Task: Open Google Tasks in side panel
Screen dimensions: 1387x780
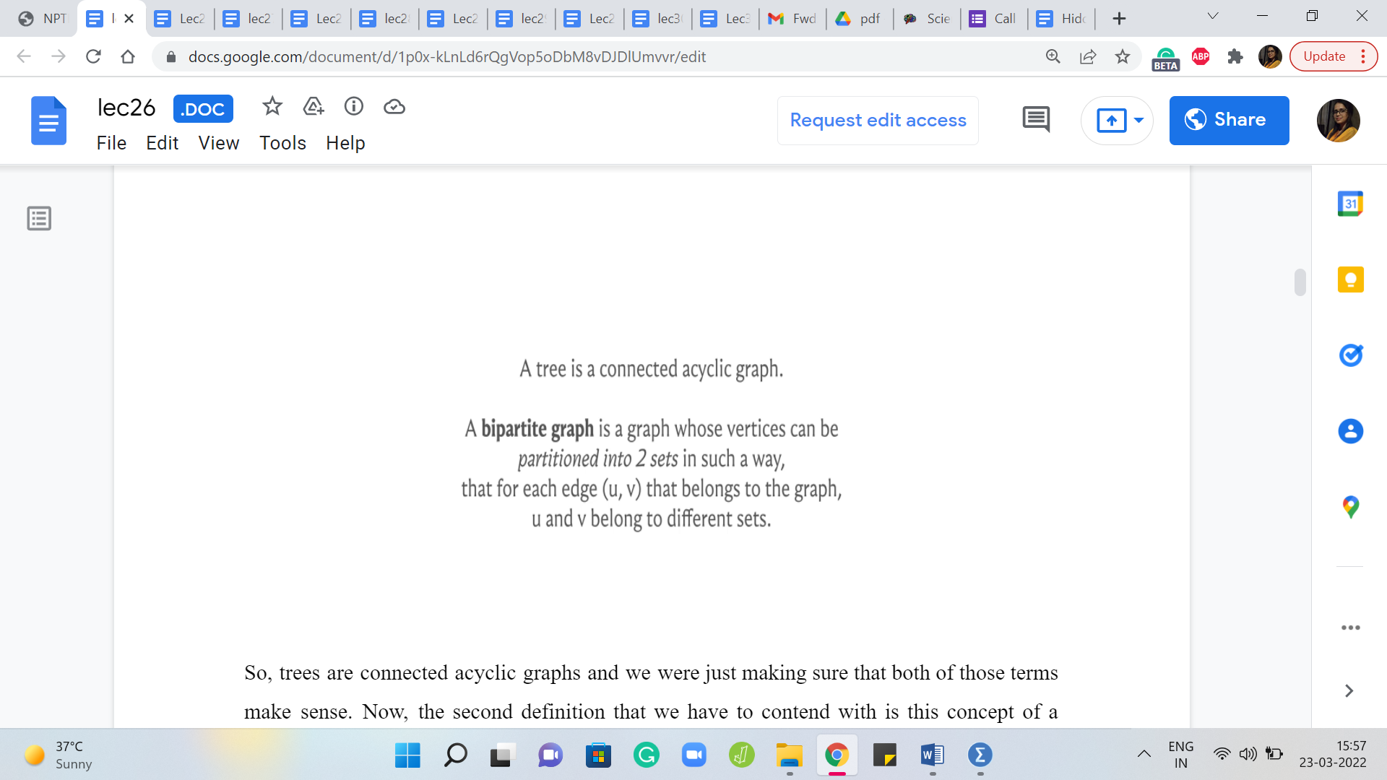Action: click(1349, 355)
